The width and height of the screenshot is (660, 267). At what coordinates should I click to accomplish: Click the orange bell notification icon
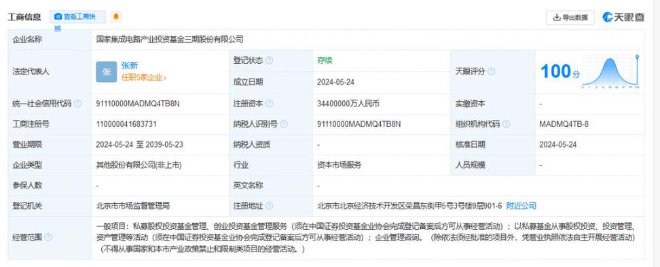(x=116, y=17)
